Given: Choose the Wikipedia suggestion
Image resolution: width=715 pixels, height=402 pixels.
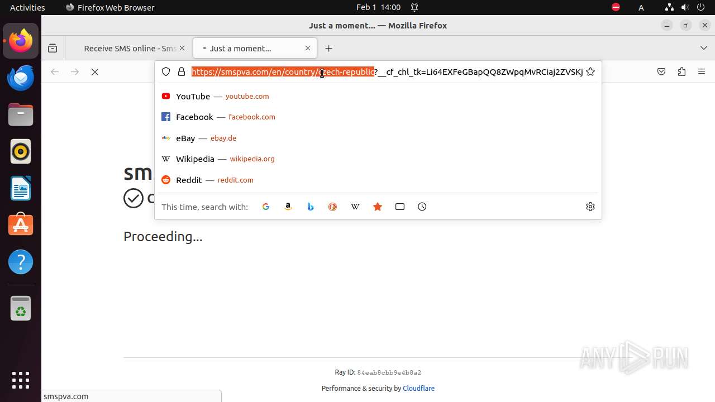Looking at the screenshot, I should pyautogui.click(x=378, y=159).
